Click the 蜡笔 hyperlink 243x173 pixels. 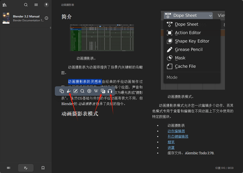[171, 142]
